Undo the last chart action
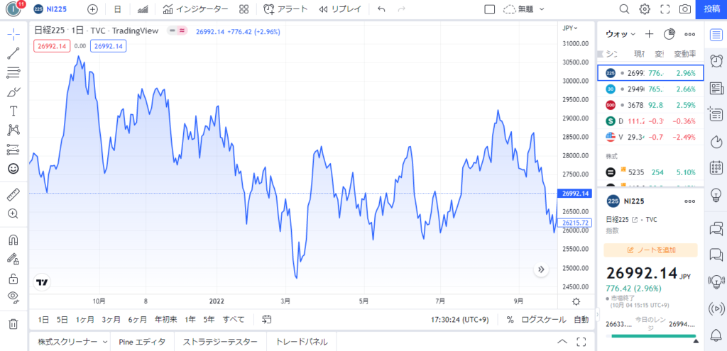 point(381,9)
